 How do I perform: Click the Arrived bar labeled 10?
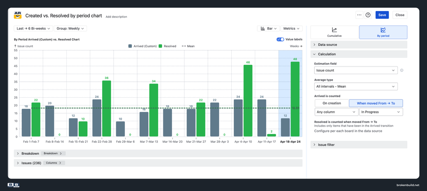[x=121, y=129]
